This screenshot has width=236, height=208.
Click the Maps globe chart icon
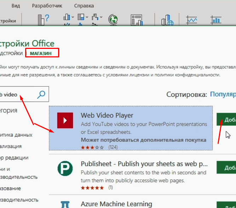point(113,19)
